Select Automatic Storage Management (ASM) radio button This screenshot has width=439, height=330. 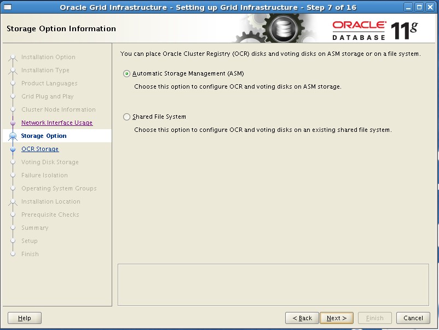pyautogui.click(x=127, y=74)
